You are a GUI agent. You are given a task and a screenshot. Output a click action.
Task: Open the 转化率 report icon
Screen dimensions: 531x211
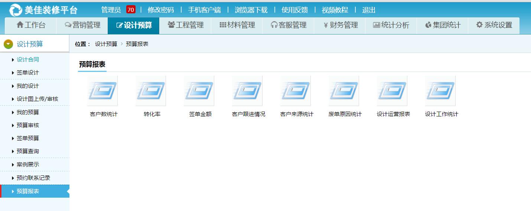coord(151,91)
